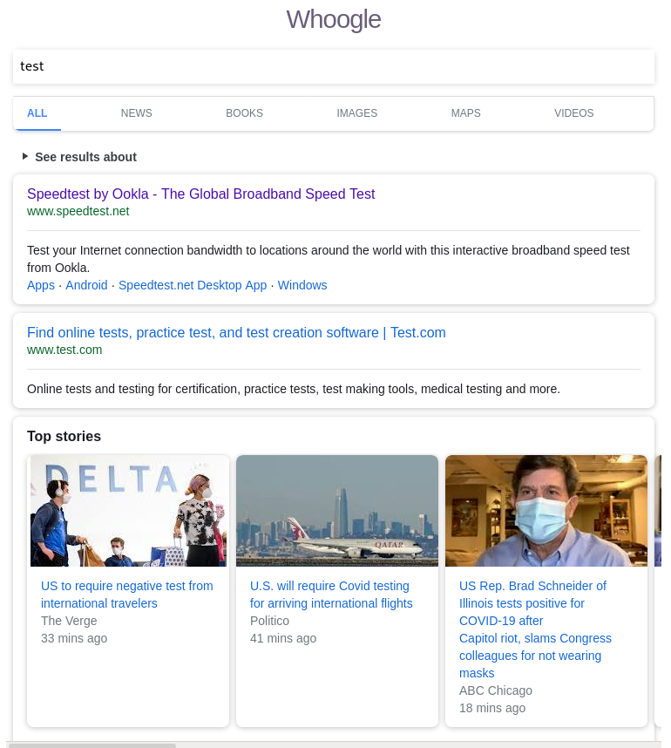Viewport: 671px width, 748px height.
Task: Open the US Rep. Brad Schneider story
Action: click(x=535, y=629)
